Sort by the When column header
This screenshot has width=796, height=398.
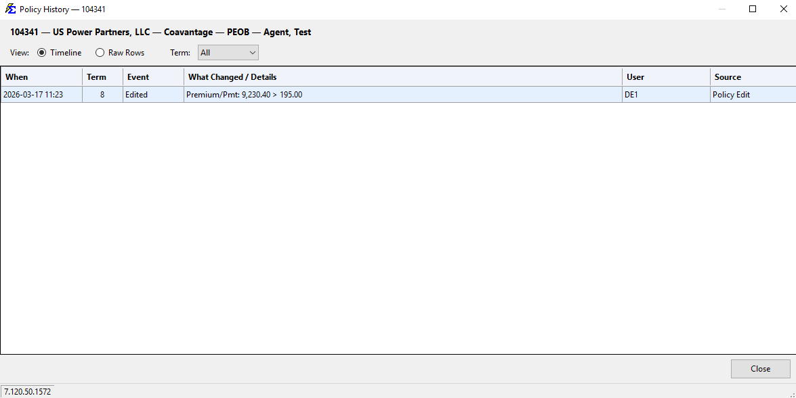(x=41, y=77)
